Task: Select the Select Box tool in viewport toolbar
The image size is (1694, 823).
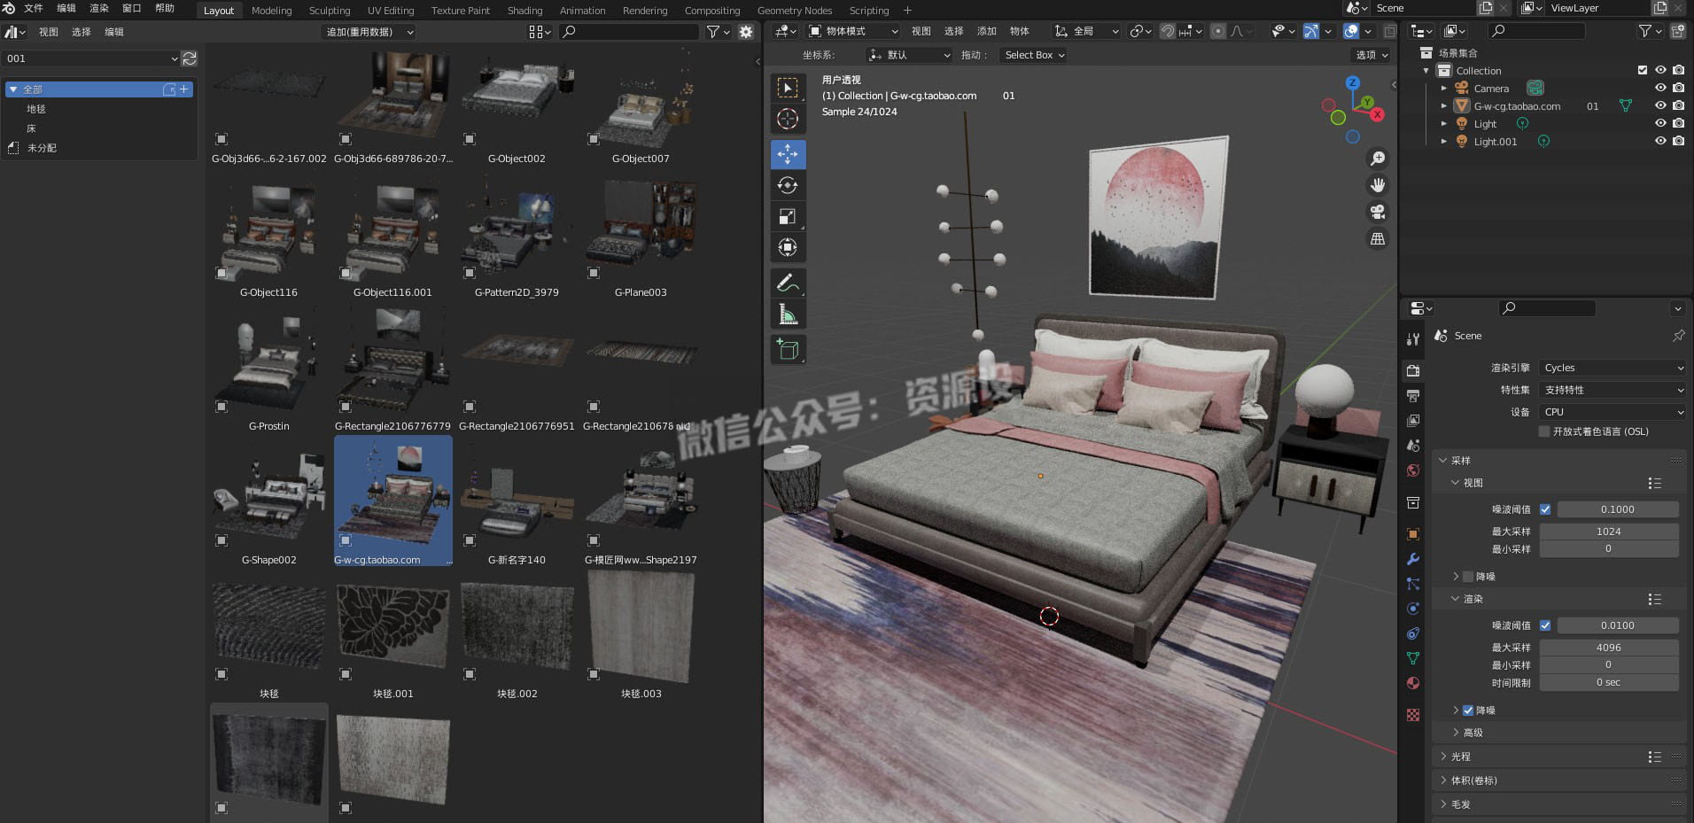Action: [788, 88]
